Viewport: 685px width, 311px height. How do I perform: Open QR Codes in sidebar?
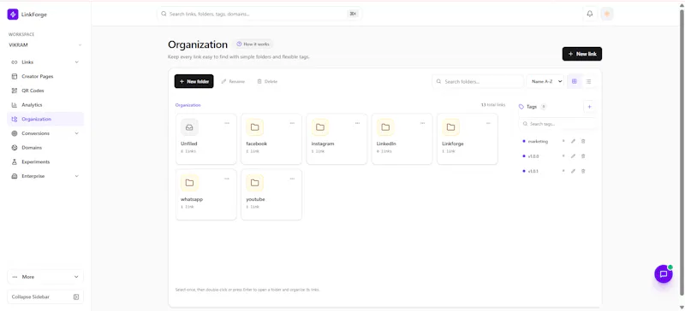[x=45, y=91]
